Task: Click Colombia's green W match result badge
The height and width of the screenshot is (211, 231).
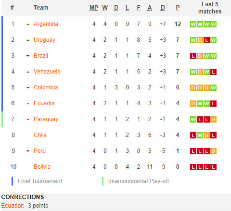Action: [x=213, y=87]
